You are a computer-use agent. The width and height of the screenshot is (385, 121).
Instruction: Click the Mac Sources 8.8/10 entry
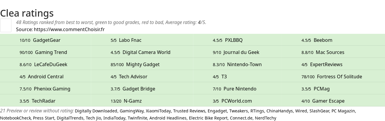(x=323, y=52)
